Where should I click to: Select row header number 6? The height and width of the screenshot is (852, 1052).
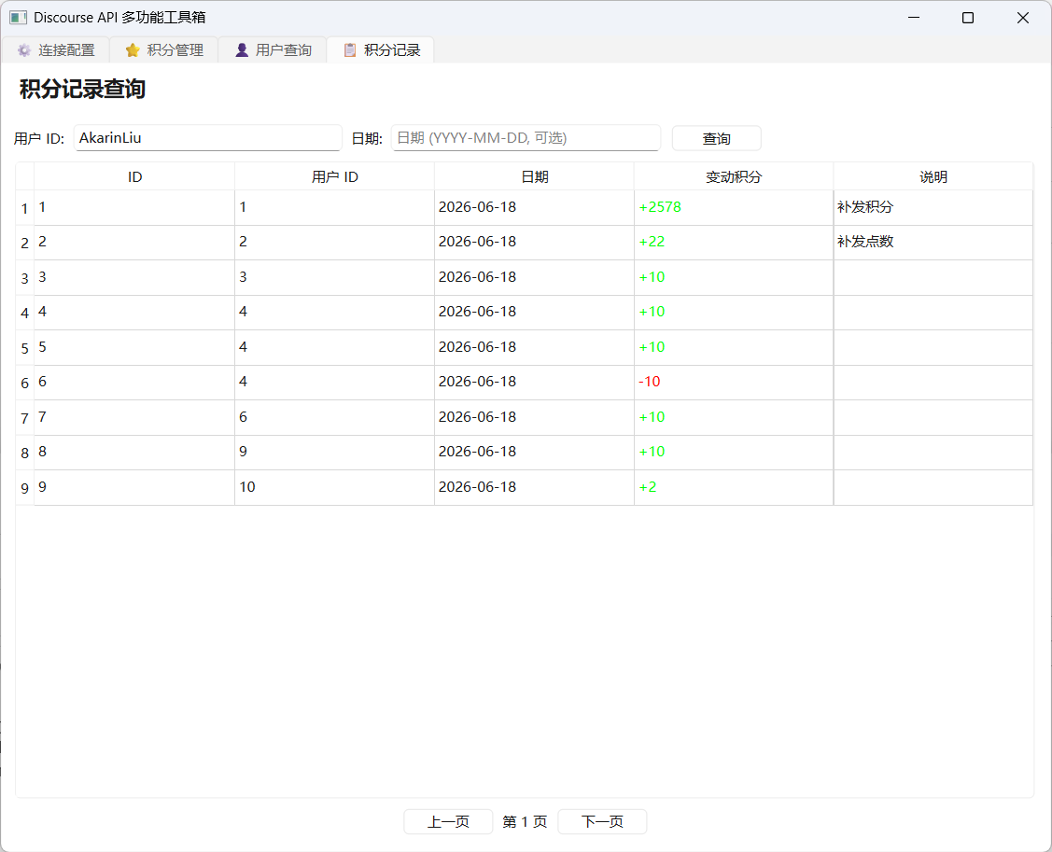(x=25, y=383)
